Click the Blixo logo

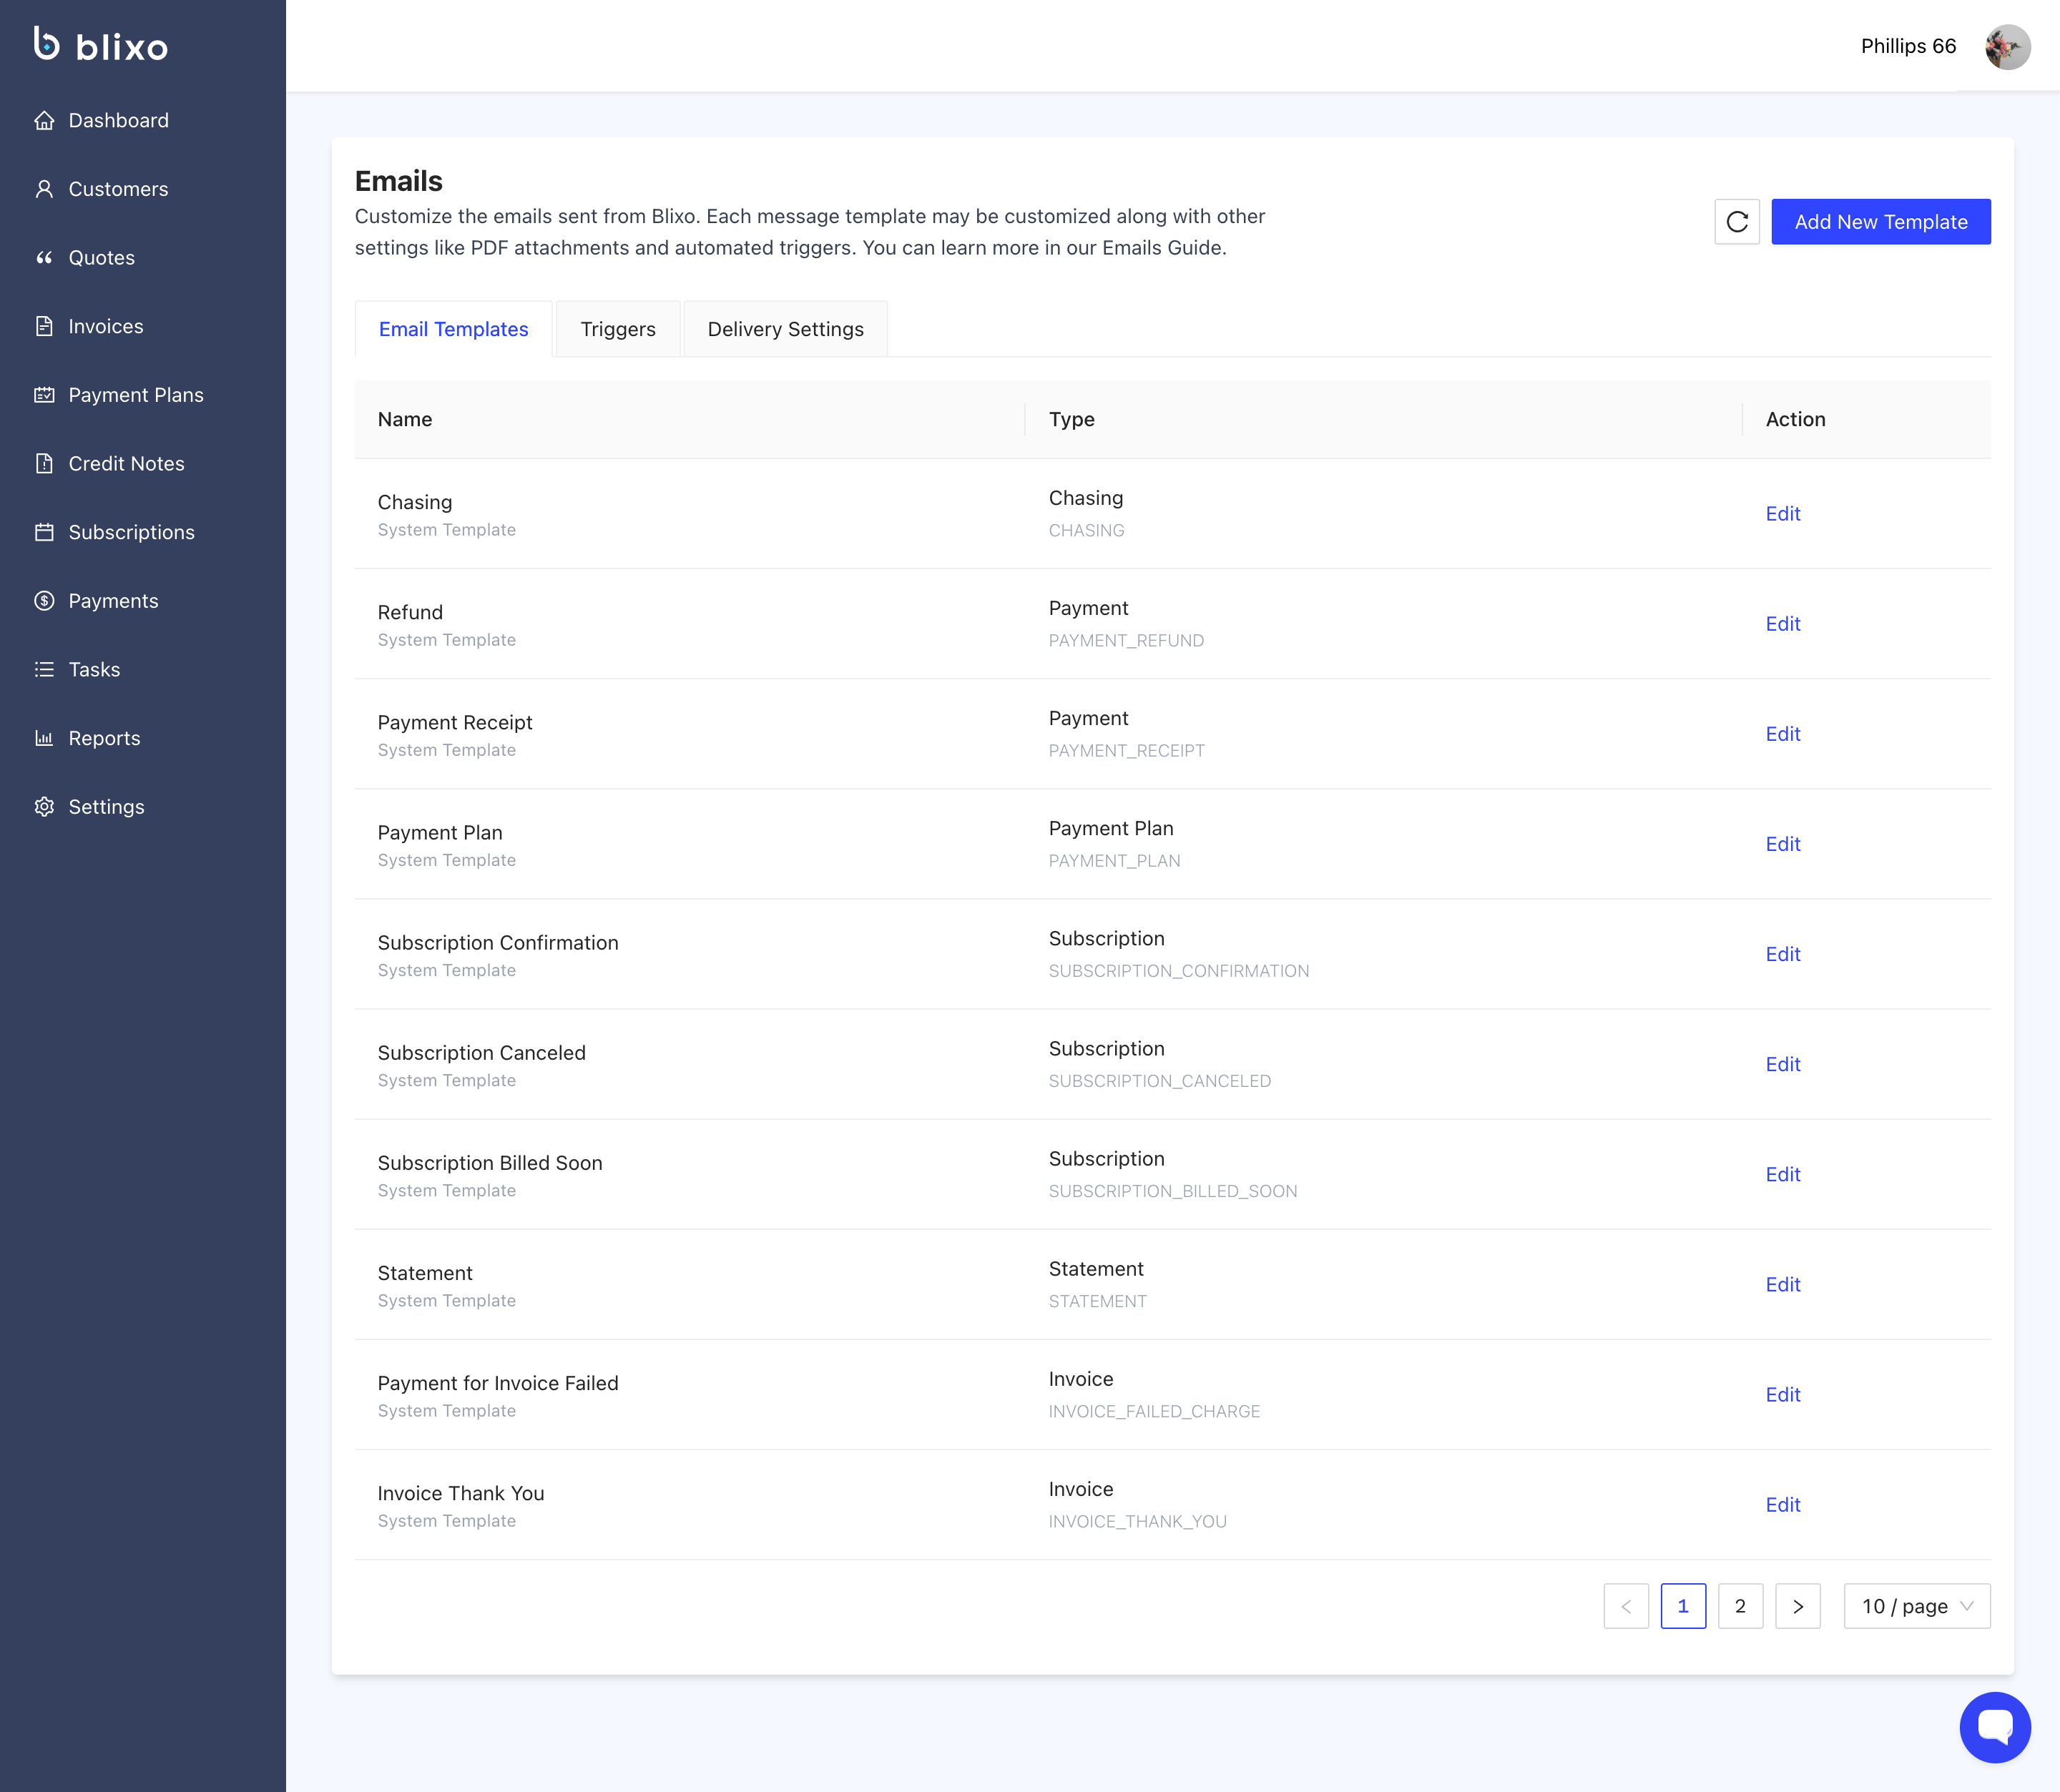pyautogui.click(x=101, y=45)
